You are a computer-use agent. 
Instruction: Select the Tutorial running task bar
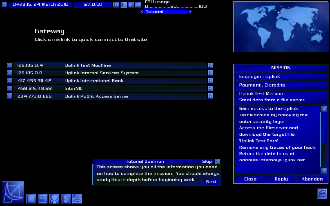pyautogui.click(x=166, y=12)
